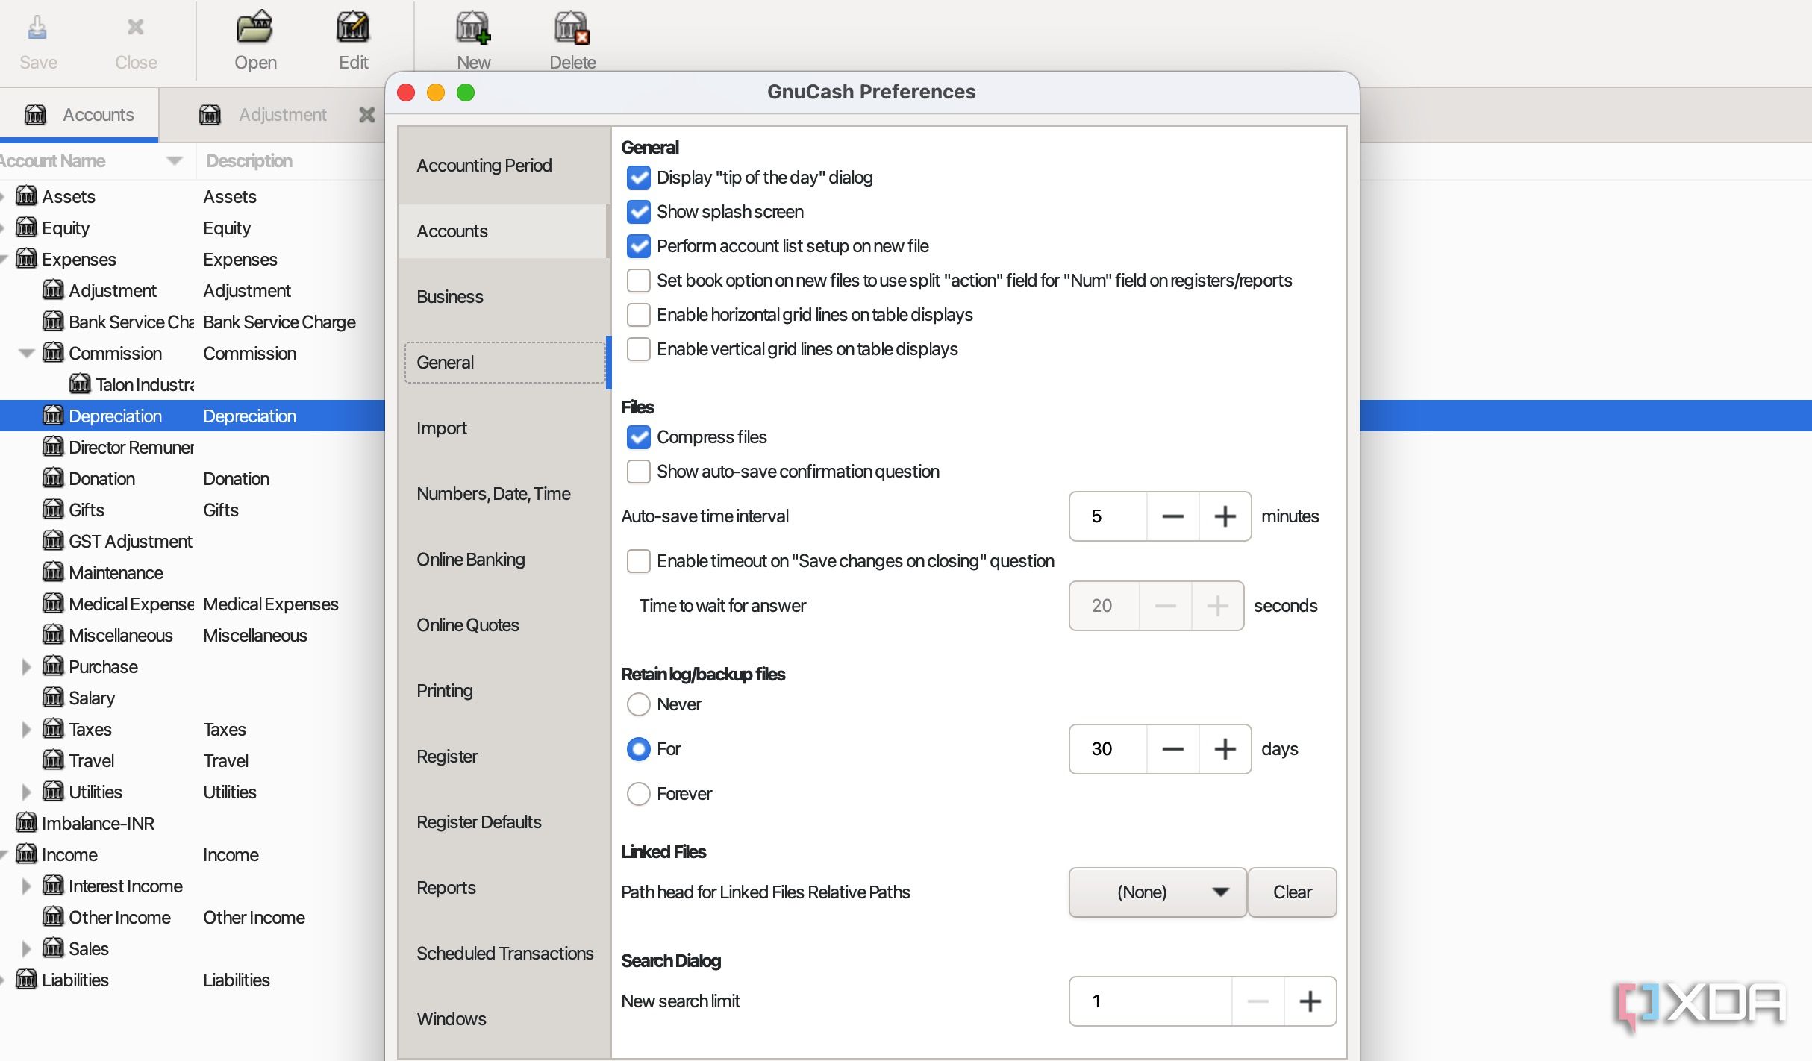This screenshot has width=1812, height=1061.
Task: Click the Depreciation account icon
Action: tap(53, 416)
